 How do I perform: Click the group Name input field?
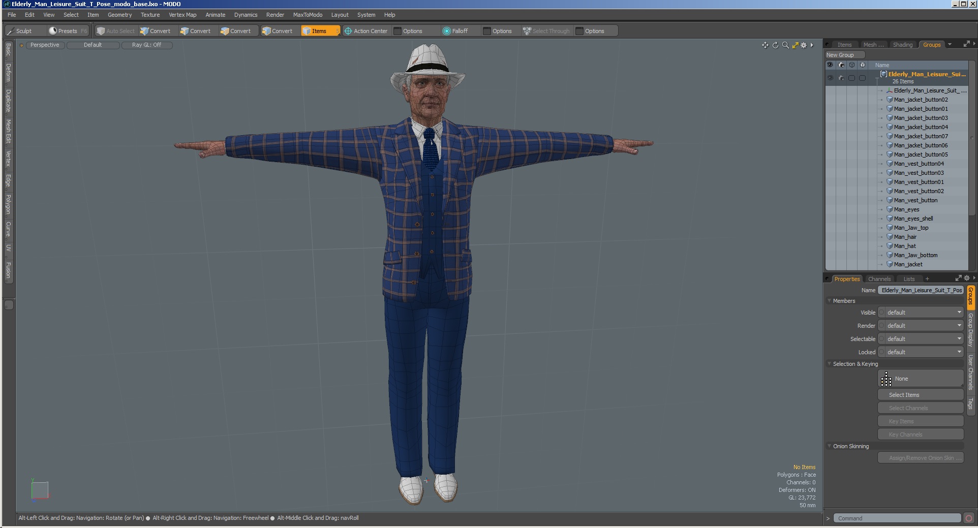tap(921, 290)
